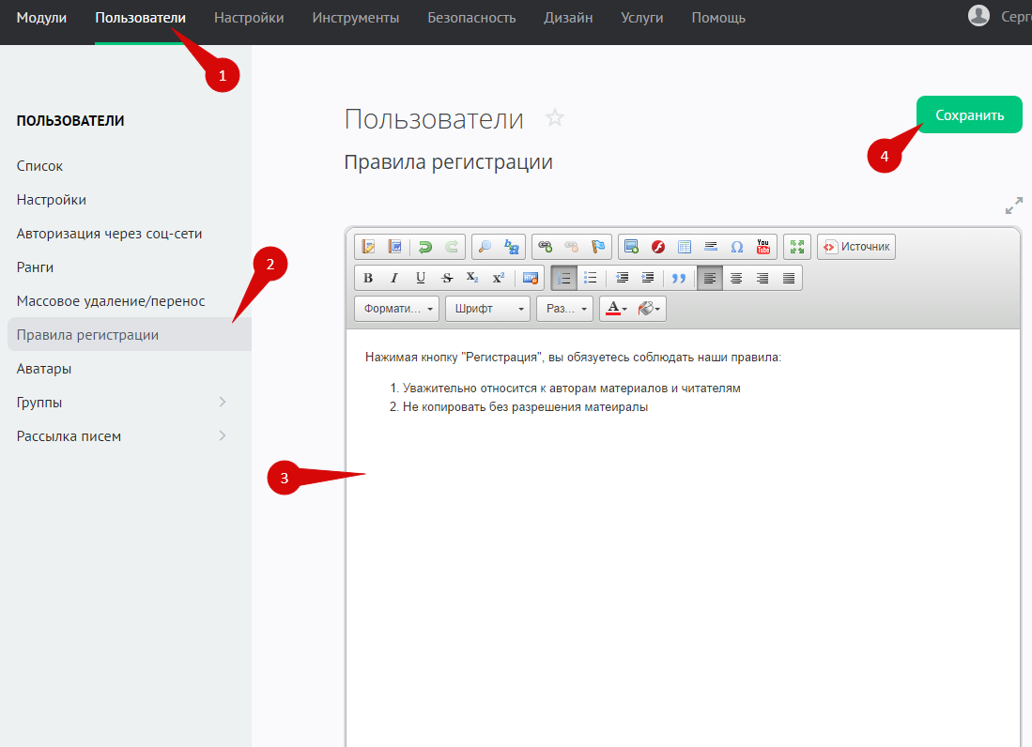Click the Undo arrow icon

point(425,247)
